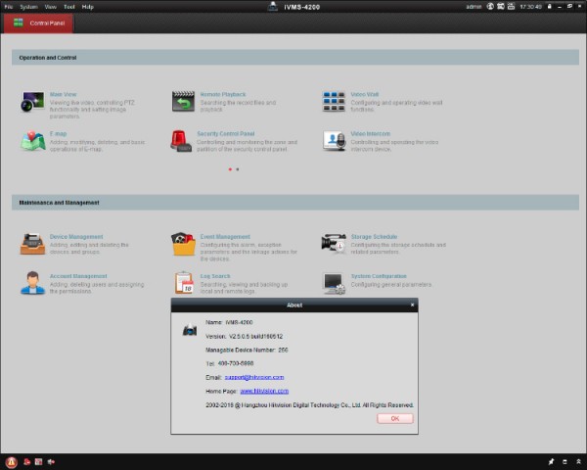Launch Remote Playback via its clapperboard icon
The image size is (587, 470).
183,101
